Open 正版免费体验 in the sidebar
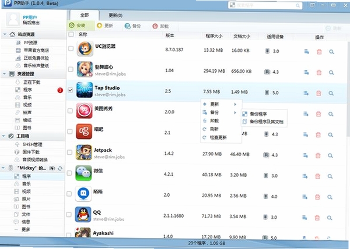 pyautogui.click(x=36, y=58)
